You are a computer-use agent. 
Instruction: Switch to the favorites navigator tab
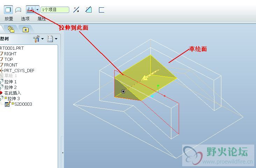[x=26, y=30]
